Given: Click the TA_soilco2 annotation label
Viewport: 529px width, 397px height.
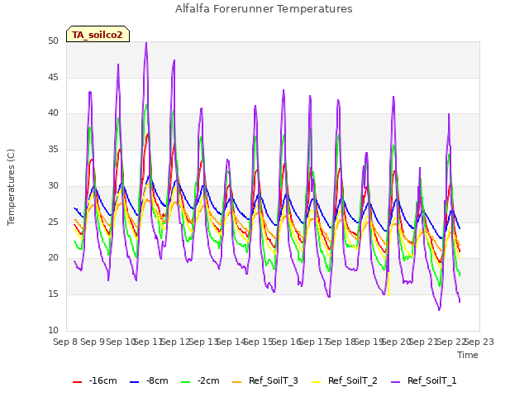Looking at the screenshot, I should click(x=98, y=34).
